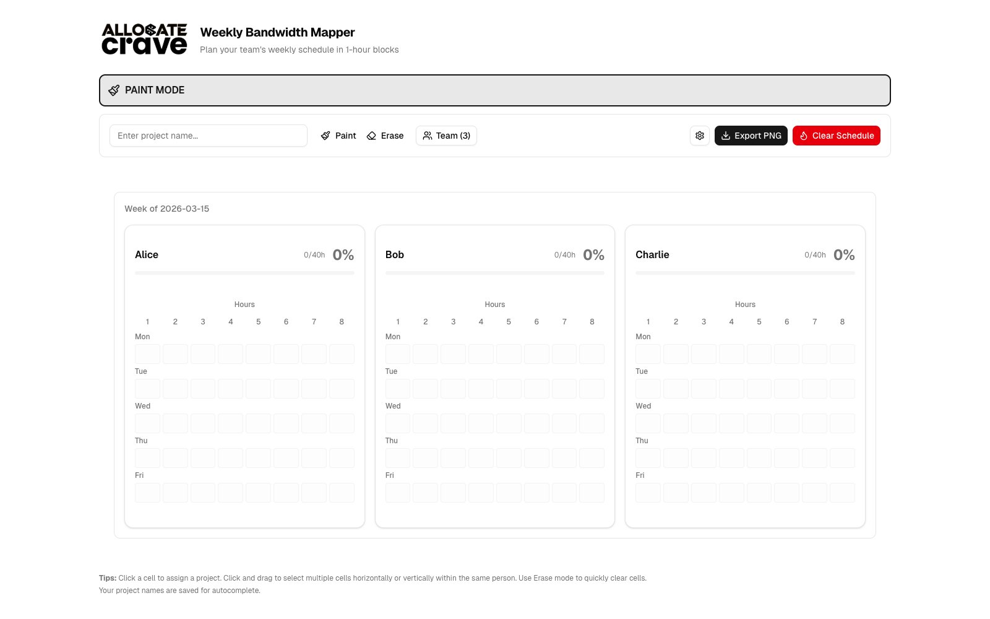
Task: Click the flame icon on Clear Schedule
Action: (804, 136)
